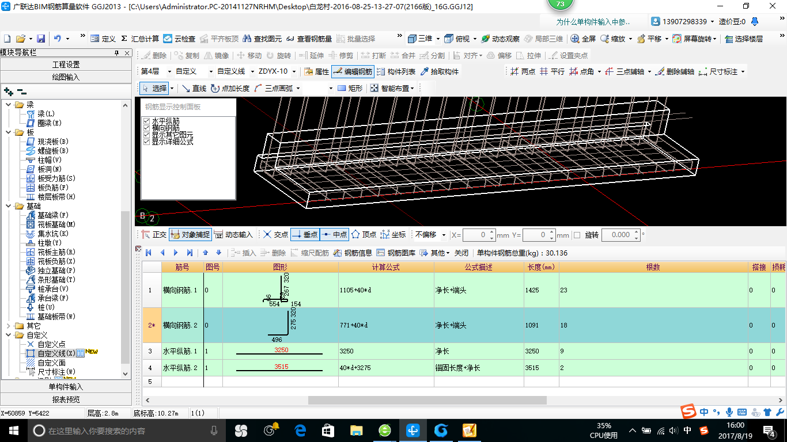Click the 属性 properties button
Screen dimensions: 787x442
tap(316, 72)
